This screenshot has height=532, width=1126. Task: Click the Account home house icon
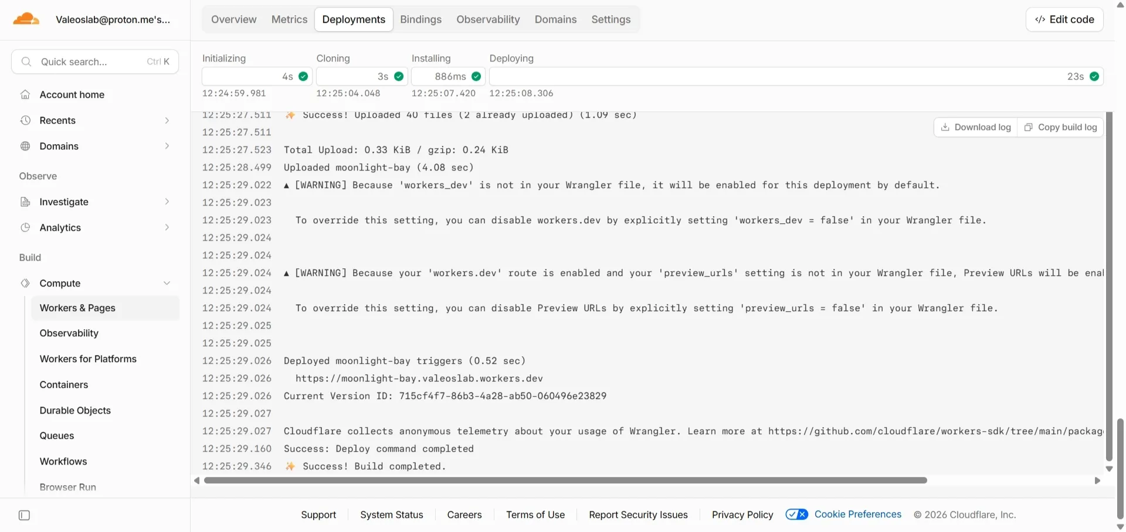pos(25,94)
